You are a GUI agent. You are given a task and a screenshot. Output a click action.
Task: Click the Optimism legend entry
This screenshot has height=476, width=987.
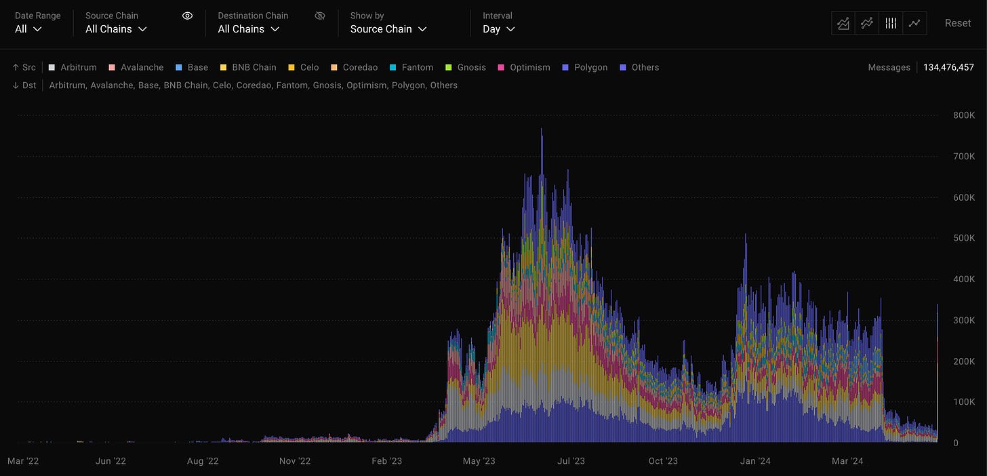tap(524, 67)
